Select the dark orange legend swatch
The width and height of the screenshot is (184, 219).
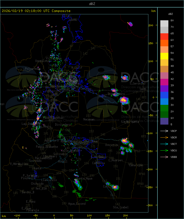click(164, 43)
